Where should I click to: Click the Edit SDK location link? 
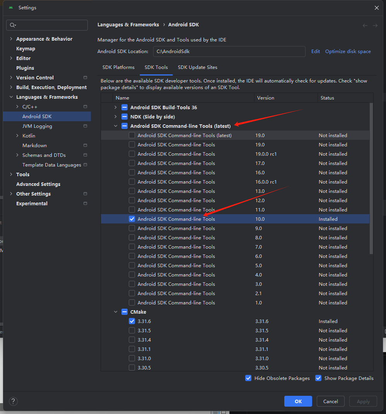[x=315, y=52]
